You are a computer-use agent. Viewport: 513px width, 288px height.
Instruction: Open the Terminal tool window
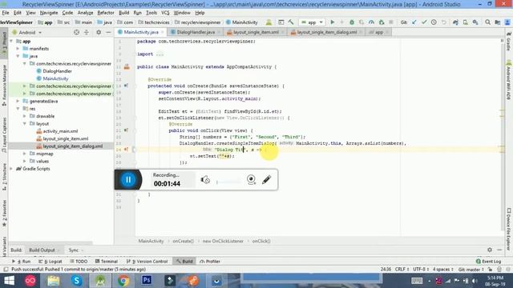point(107,262)
